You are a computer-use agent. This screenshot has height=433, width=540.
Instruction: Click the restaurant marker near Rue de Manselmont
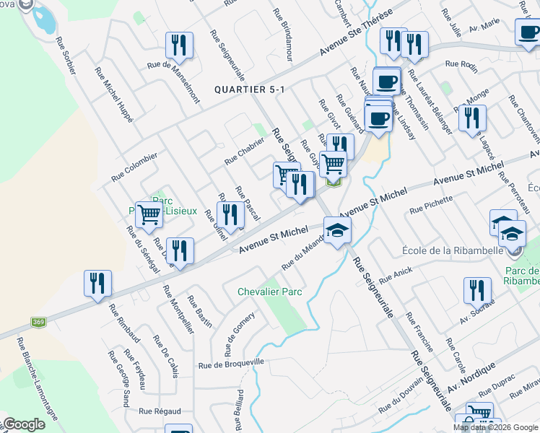tap(179, 48)
